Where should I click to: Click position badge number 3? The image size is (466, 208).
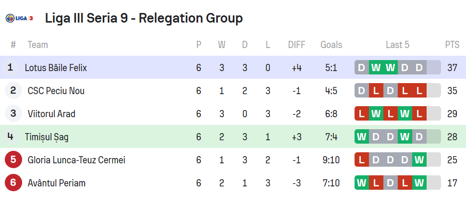13,114
